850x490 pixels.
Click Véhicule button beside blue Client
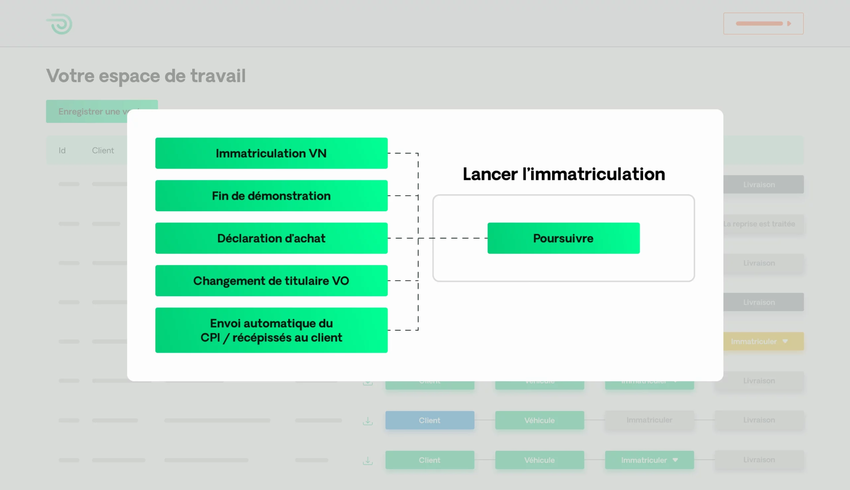(x=540, y=420)
